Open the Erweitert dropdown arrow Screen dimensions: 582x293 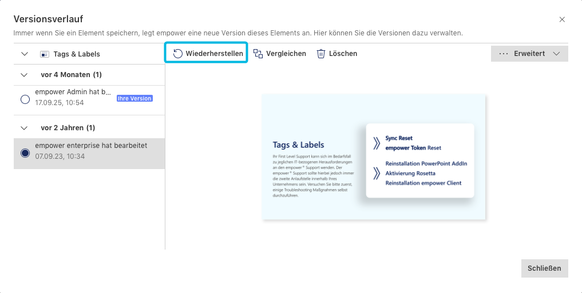[x=556, y=54]
